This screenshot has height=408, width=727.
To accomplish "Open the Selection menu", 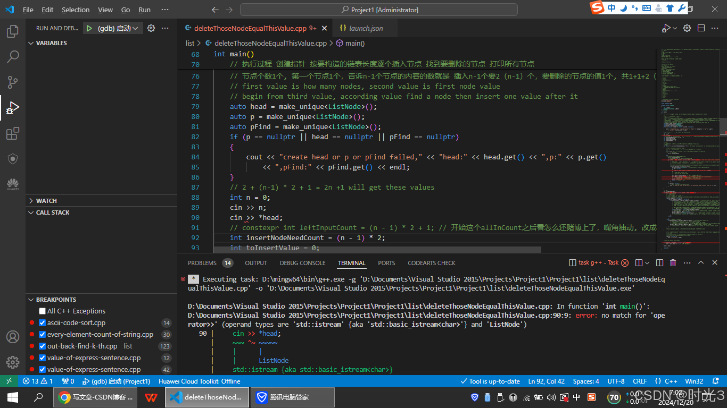I will pyautogui.click(x=76, y=10).
